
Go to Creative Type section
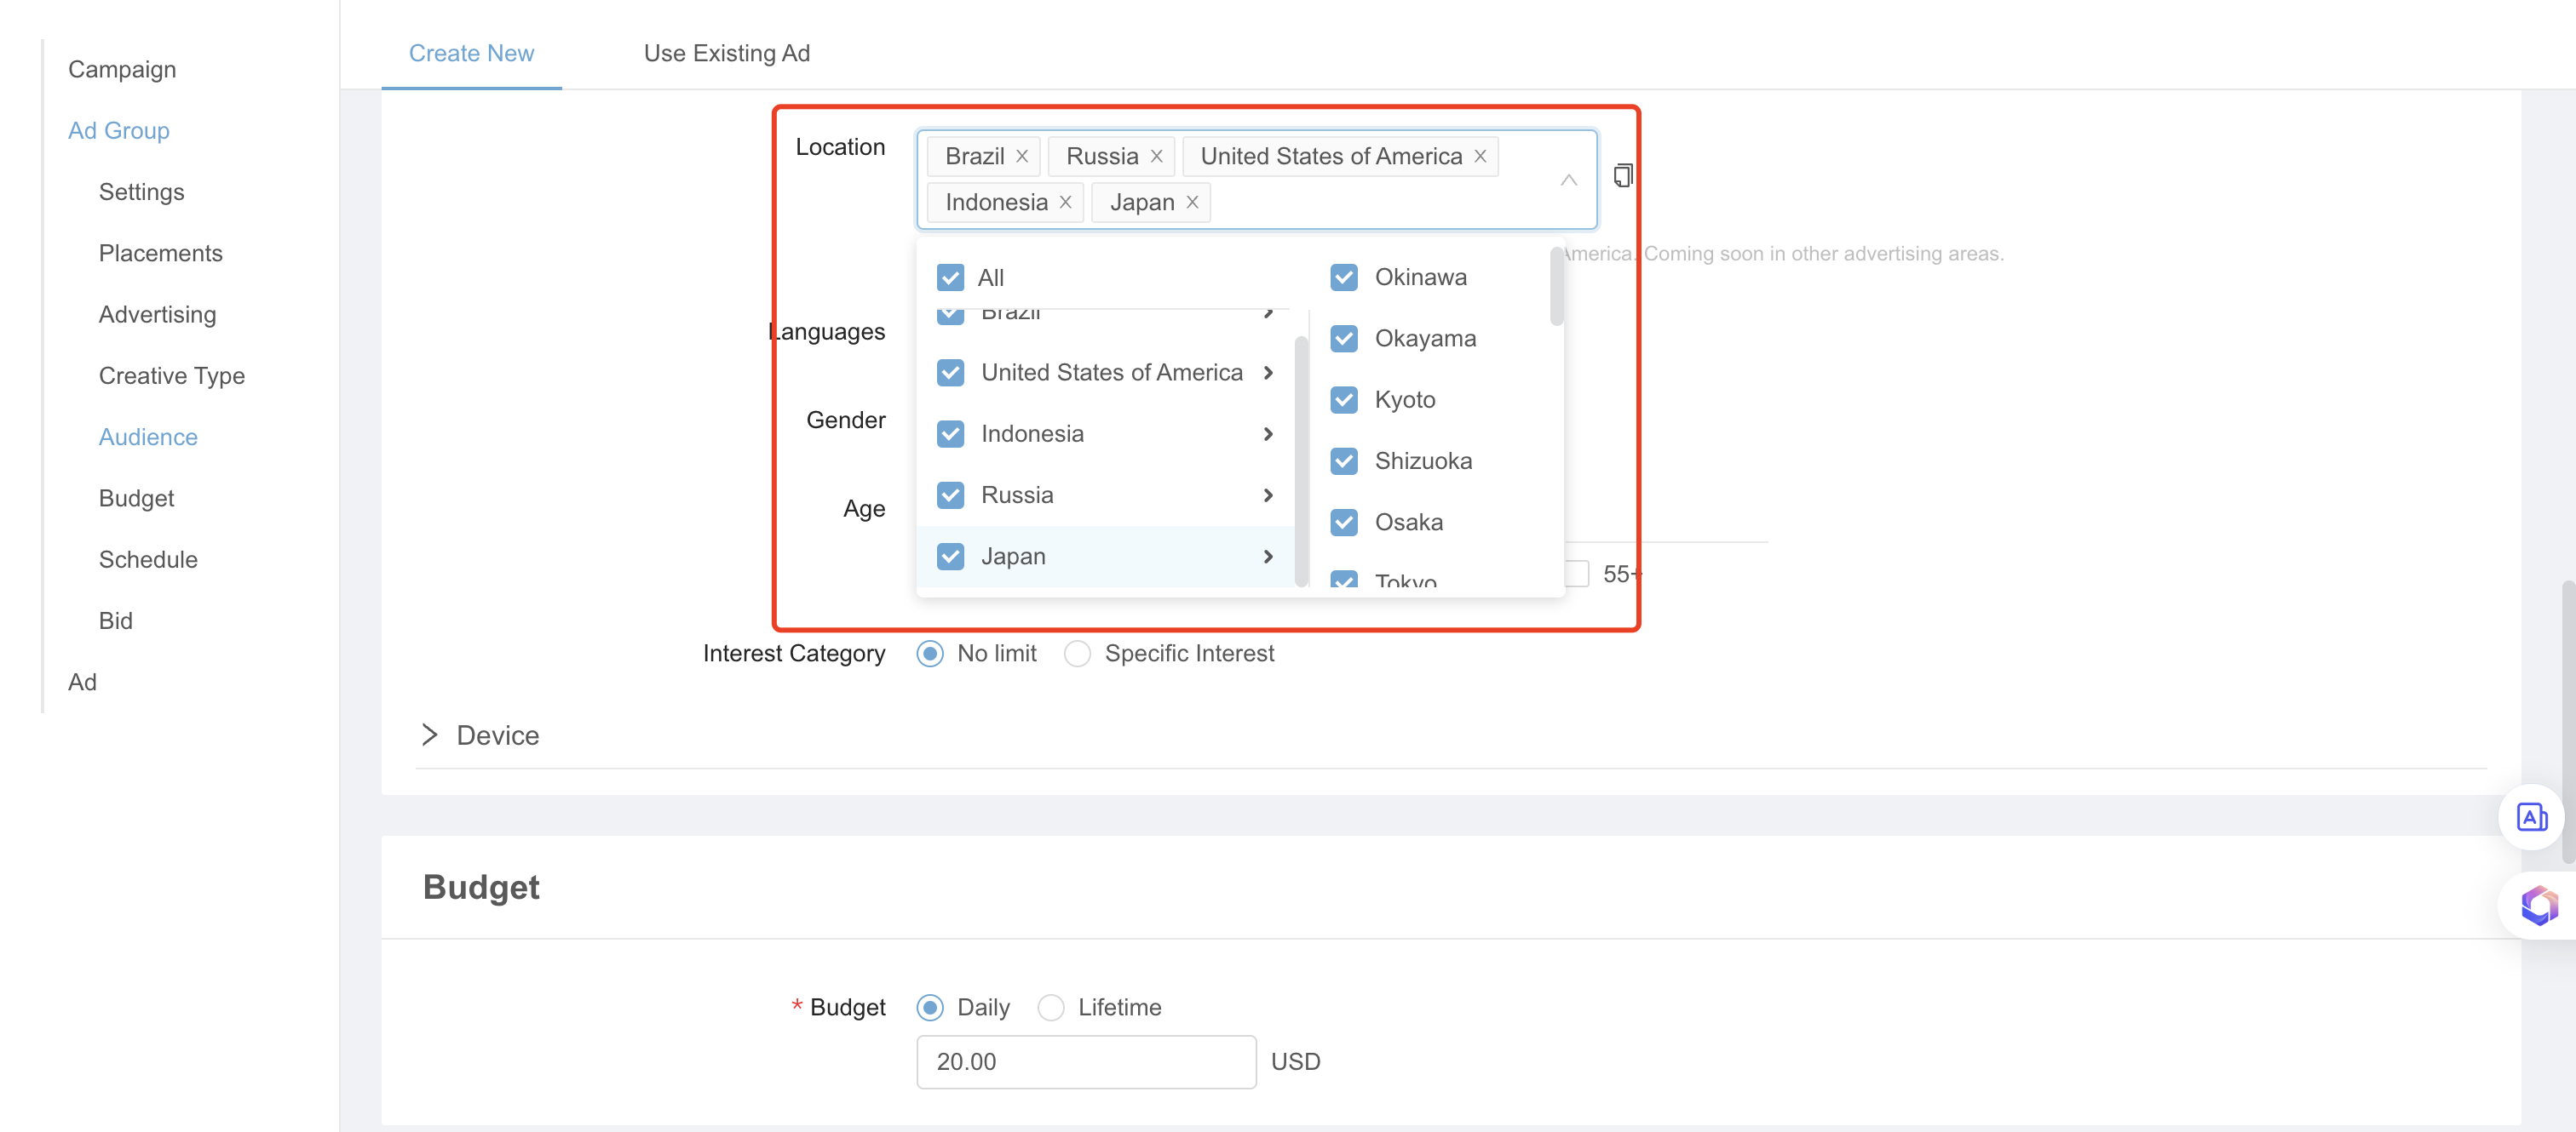(172, 375)
